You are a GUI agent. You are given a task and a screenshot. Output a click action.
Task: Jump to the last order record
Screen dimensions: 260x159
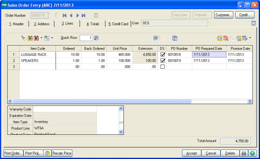tap(84, 16)
